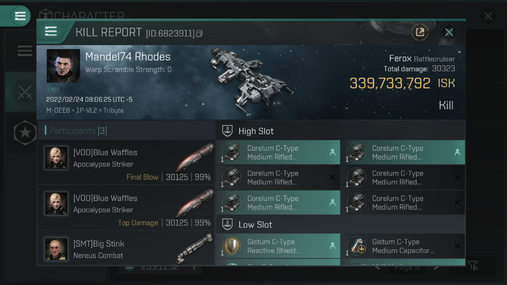
Task: Click the crossed swords combat log tab
Action: coord(25,92)
